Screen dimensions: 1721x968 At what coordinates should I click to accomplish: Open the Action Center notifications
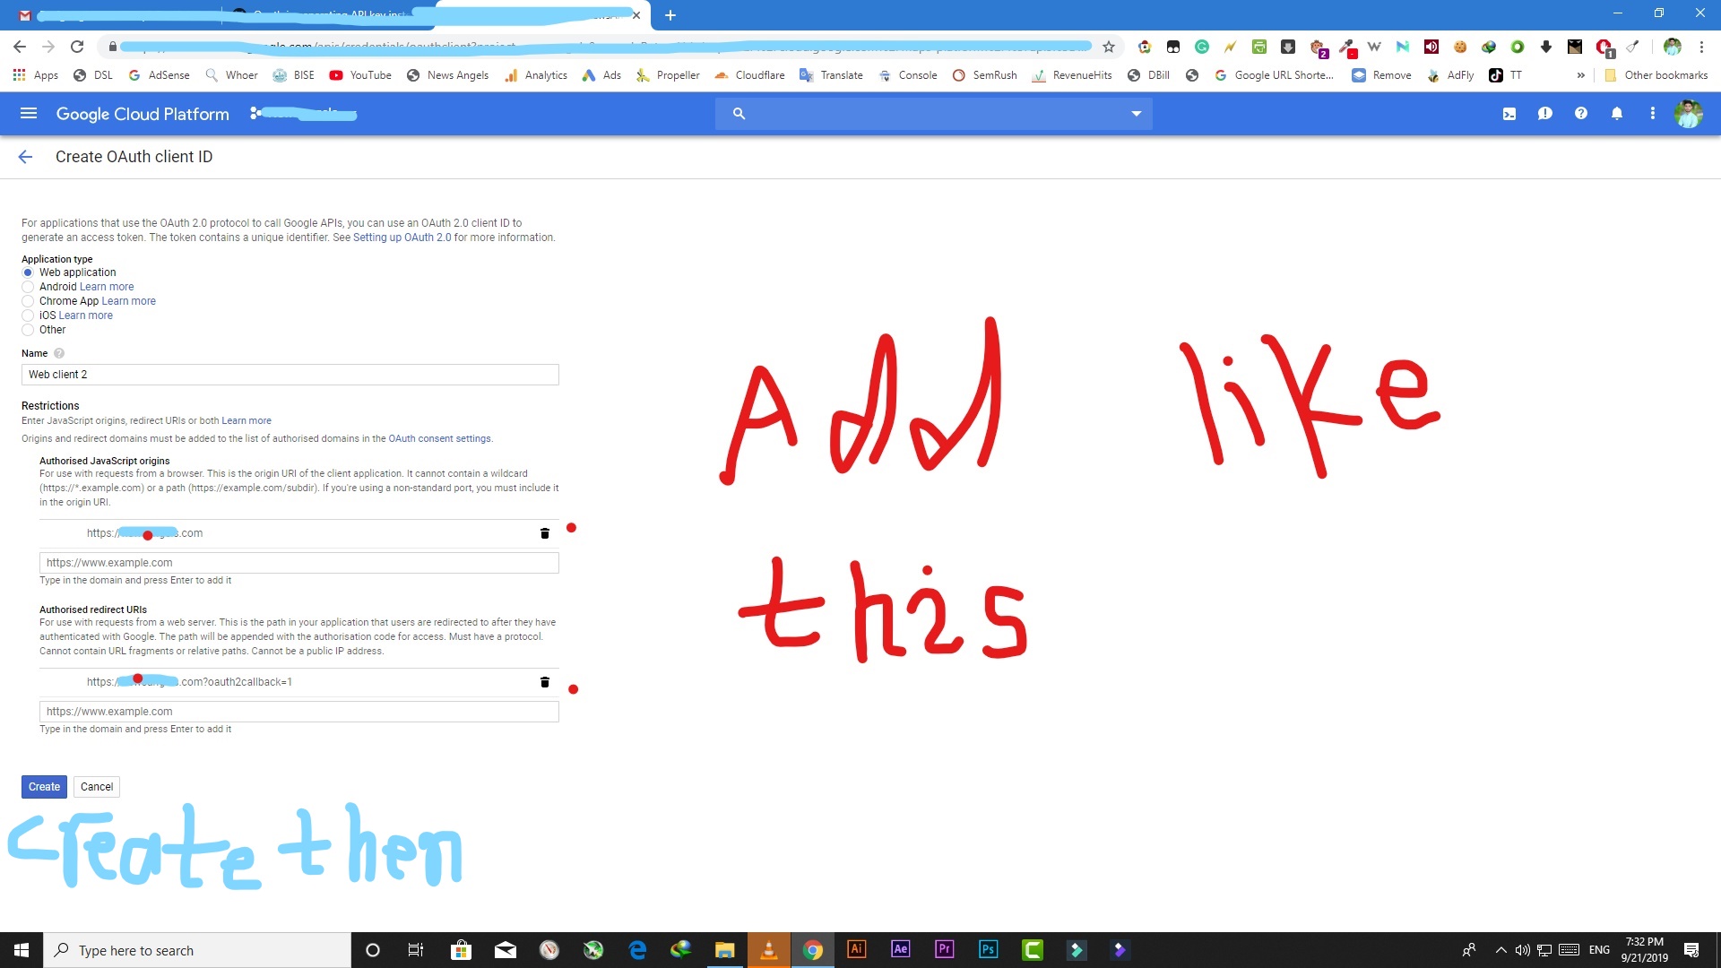coord(1691,950)
